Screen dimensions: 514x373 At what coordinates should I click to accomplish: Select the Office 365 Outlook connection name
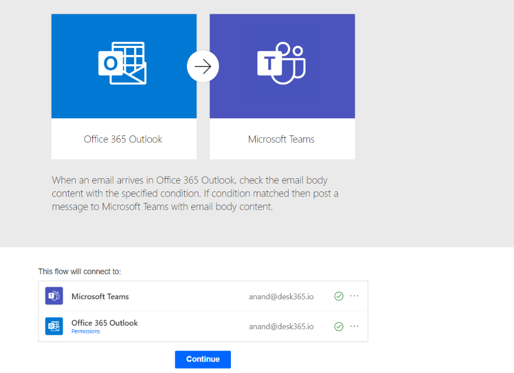(x=104, y=323)
